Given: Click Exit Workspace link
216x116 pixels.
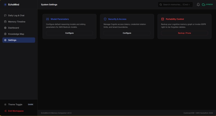Looking at the screenshot, I should [16, 111].
